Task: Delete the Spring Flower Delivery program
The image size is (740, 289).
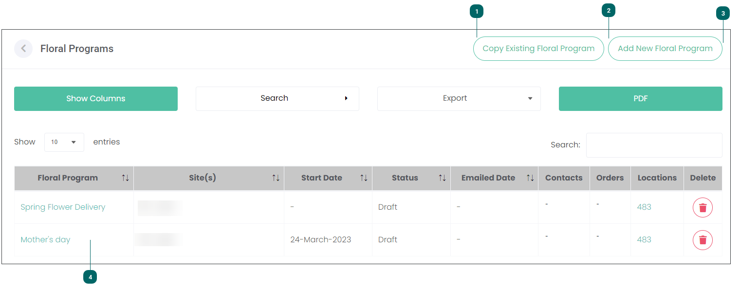Action: 703,208
